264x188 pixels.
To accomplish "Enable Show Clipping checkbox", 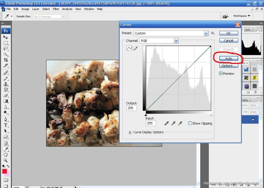I will coord(190,123).
